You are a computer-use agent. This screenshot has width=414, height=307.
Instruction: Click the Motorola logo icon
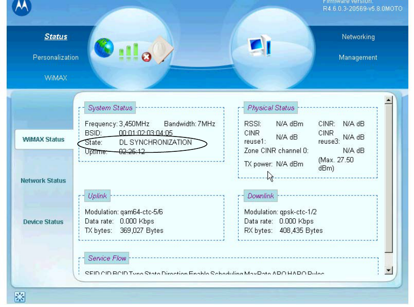pos(22,7)
